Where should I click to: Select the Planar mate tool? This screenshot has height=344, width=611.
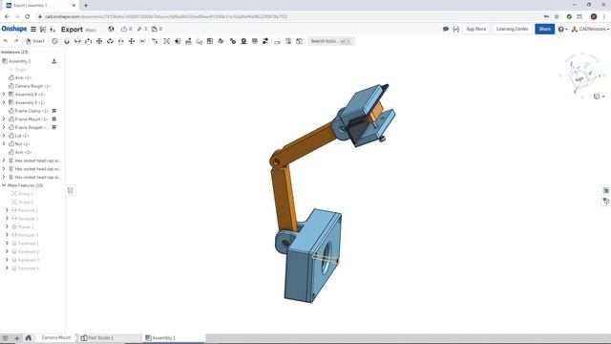point(99,41)
